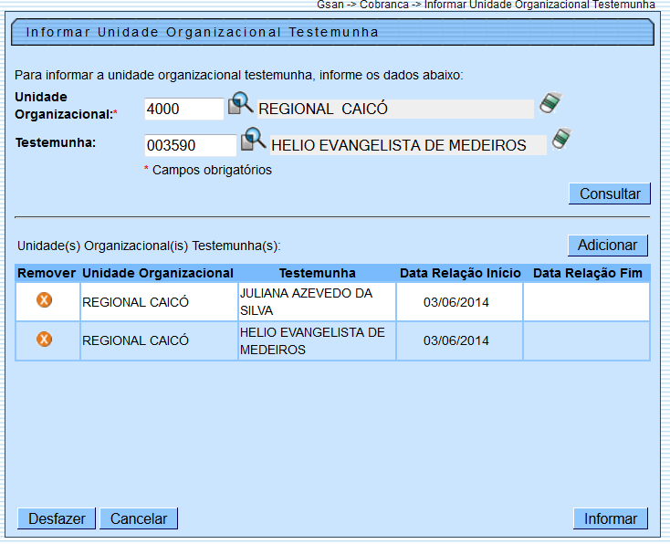
Task: Select the gray Testemunha name field in form
Action: [x=408, y=145]
